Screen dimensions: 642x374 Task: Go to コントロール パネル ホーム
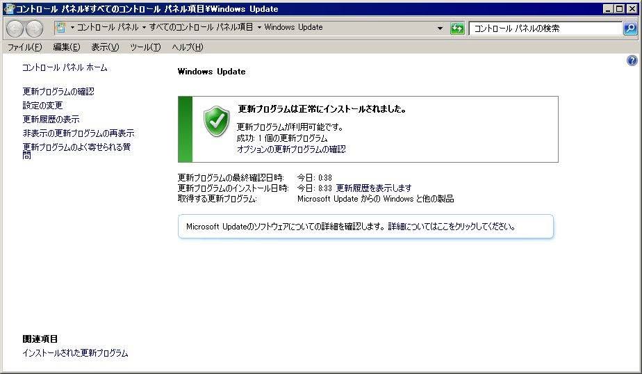(65, 67)
